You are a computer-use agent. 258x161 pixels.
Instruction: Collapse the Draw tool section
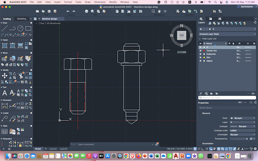tap(2, 23)
